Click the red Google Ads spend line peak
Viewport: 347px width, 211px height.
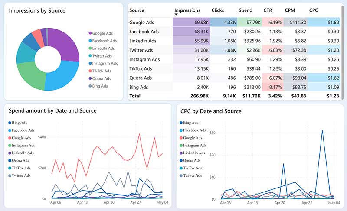(139, 134)
